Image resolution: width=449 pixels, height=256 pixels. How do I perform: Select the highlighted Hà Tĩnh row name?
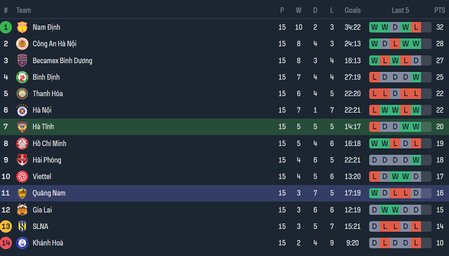(43, 127)
